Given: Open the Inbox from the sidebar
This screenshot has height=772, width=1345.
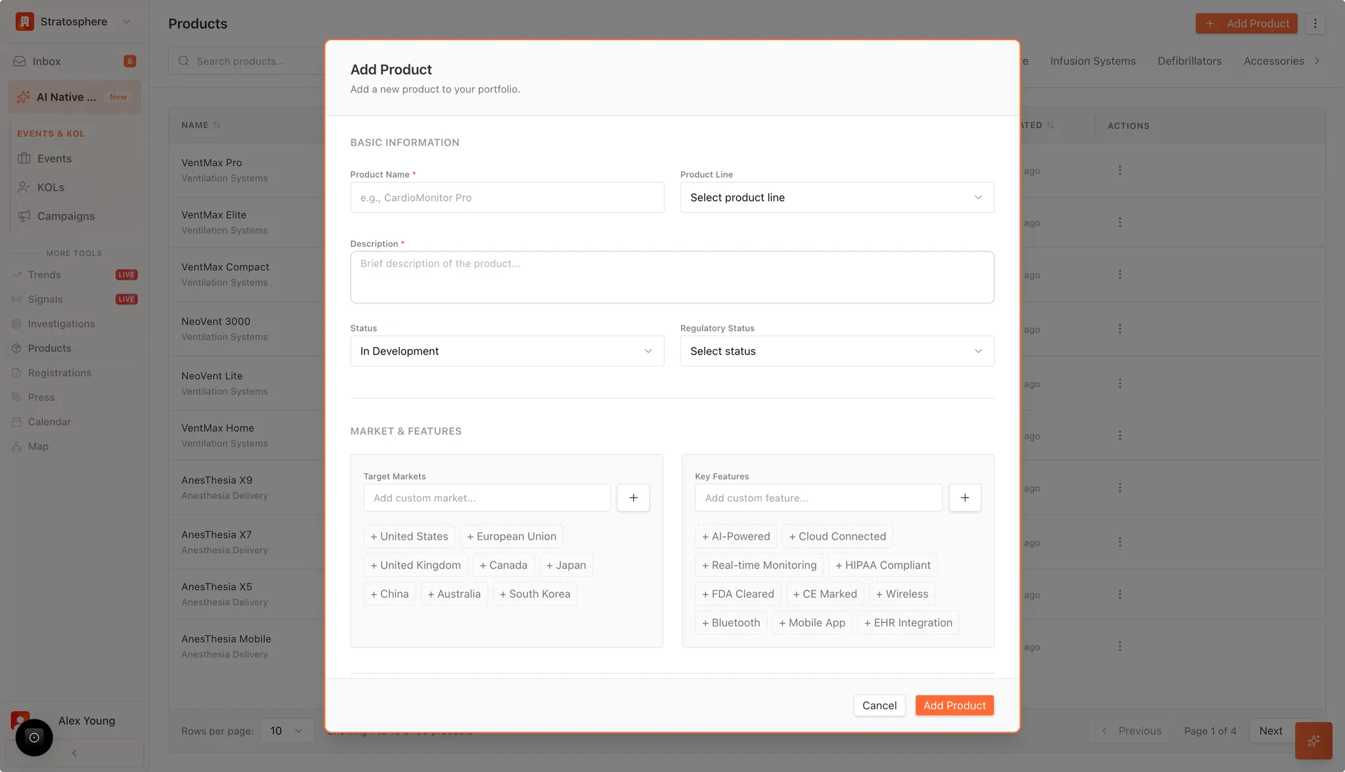Looking at the screenshot, I should point(46,60).
